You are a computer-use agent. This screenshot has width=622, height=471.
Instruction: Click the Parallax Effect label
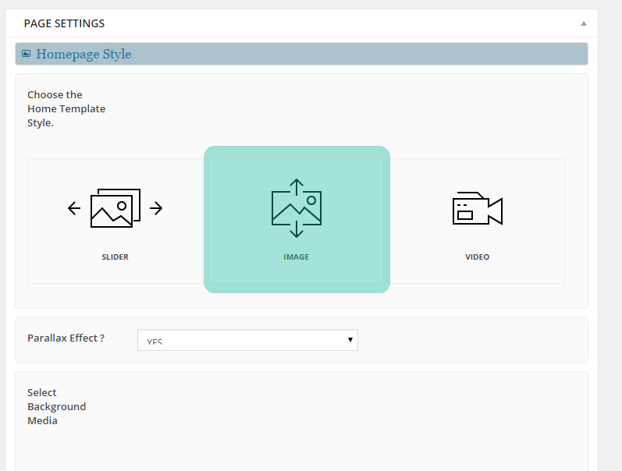coord(66,338)
